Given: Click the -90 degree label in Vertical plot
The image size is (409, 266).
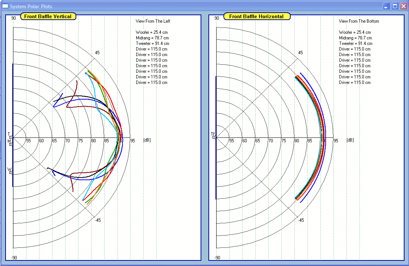Looking at the screenshot, I should (14, 258).
